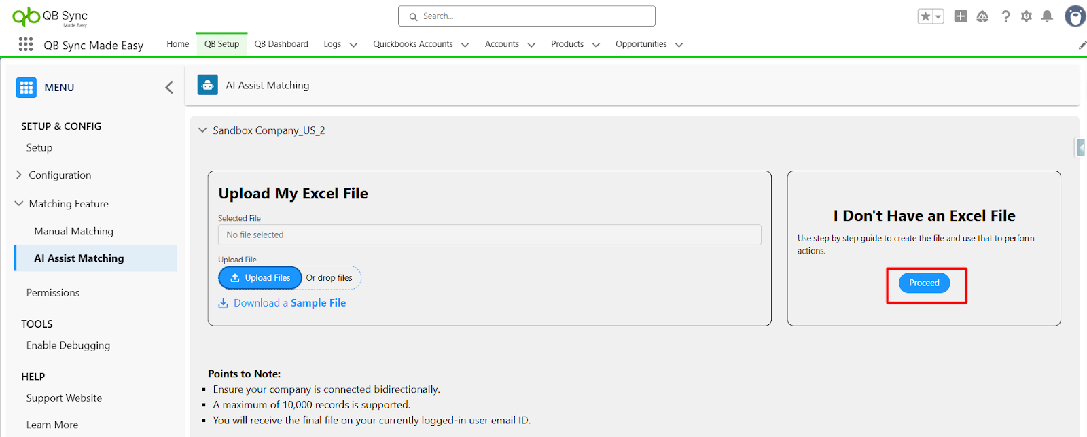This screenshot has height=437, width=1087.
Task: Click the Proceed button
Action: [924, 283]
